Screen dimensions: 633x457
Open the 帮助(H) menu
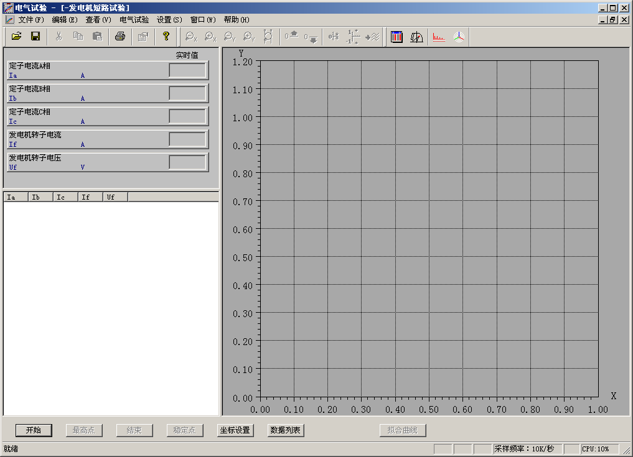237,20
